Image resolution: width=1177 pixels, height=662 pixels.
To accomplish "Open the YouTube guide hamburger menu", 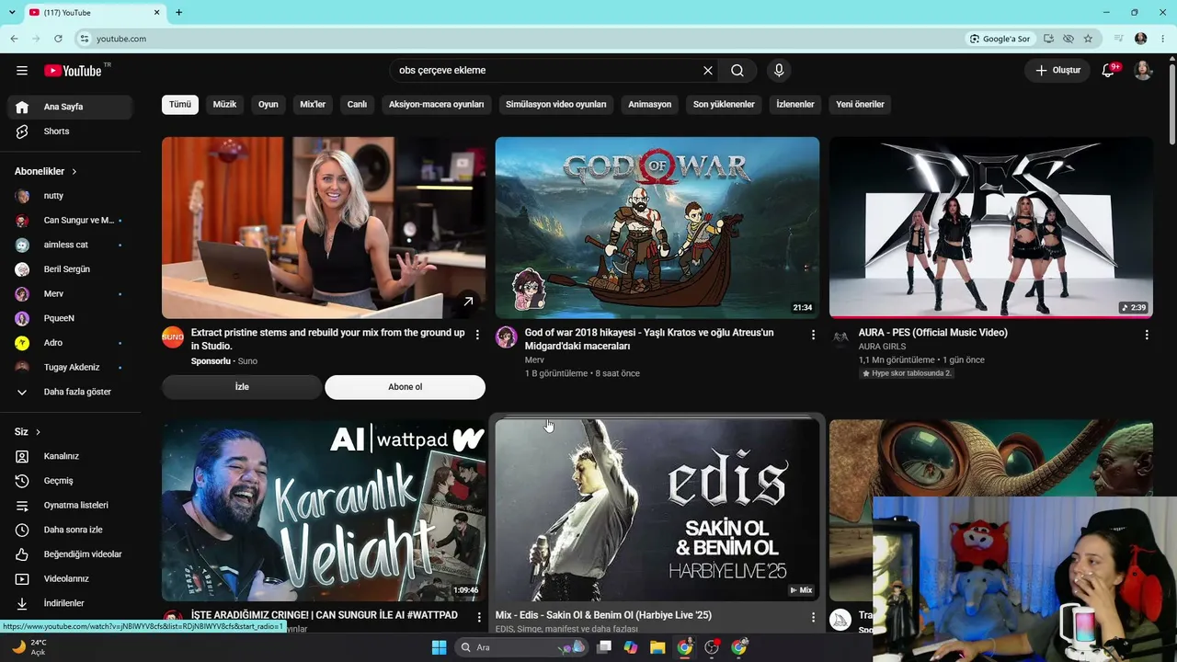I will click(x=22, y=71).
